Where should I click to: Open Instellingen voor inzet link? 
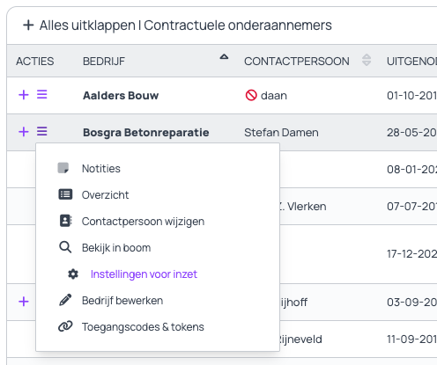(144, 274)
